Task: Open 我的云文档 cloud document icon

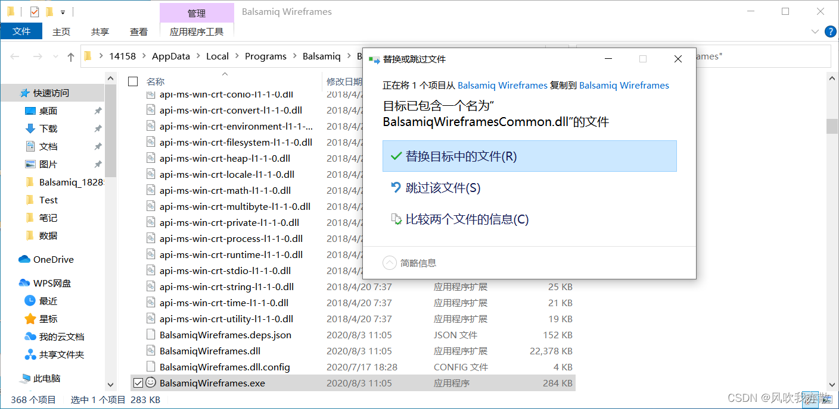Action: click(x=30, y=336)
